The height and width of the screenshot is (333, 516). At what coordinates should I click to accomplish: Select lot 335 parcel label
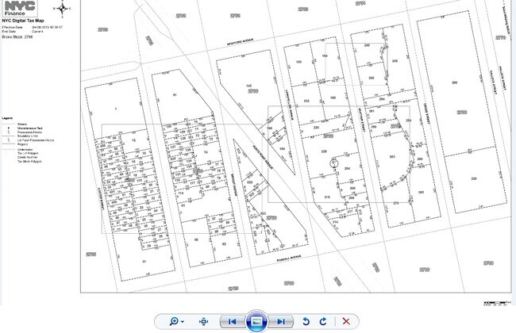474,179
